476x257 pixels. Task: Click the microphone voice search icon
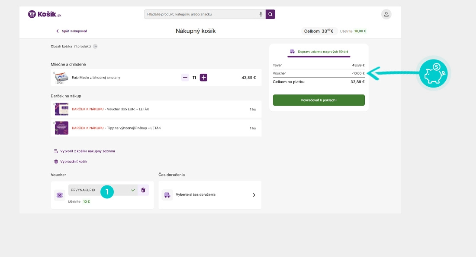(261, 14)
